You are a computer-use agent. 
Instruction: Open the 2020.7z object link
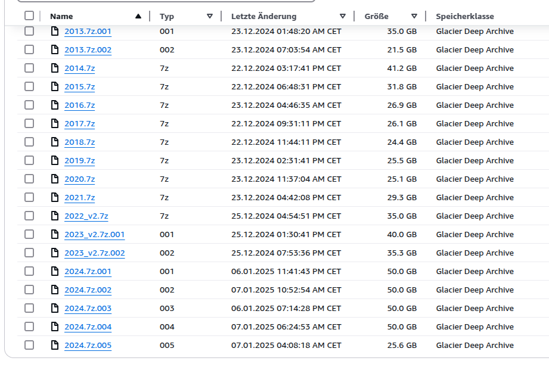(x=79, y=179)
